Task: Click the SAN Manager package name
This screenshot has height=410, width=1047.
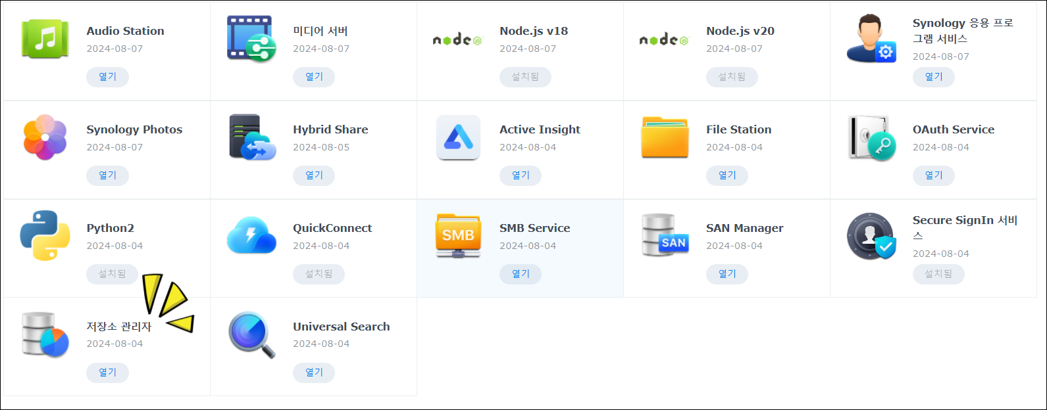Action: (x=745, y=228)
